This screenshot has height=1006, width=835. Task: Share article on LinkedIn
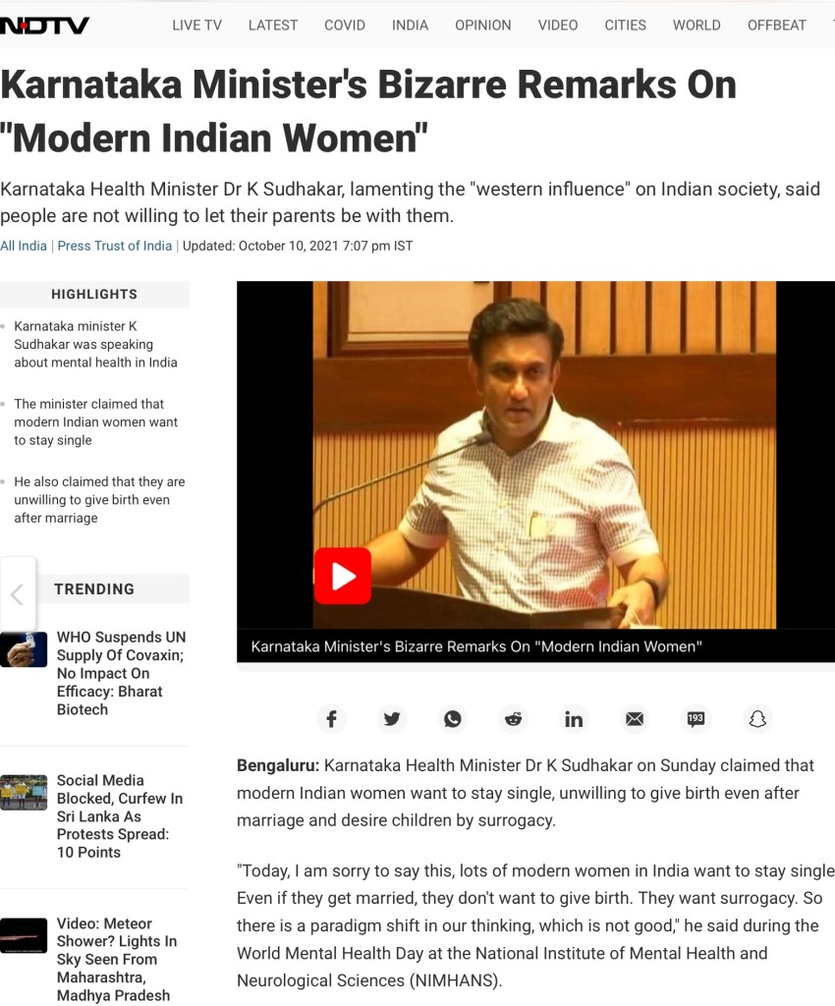tap(574, 718)
